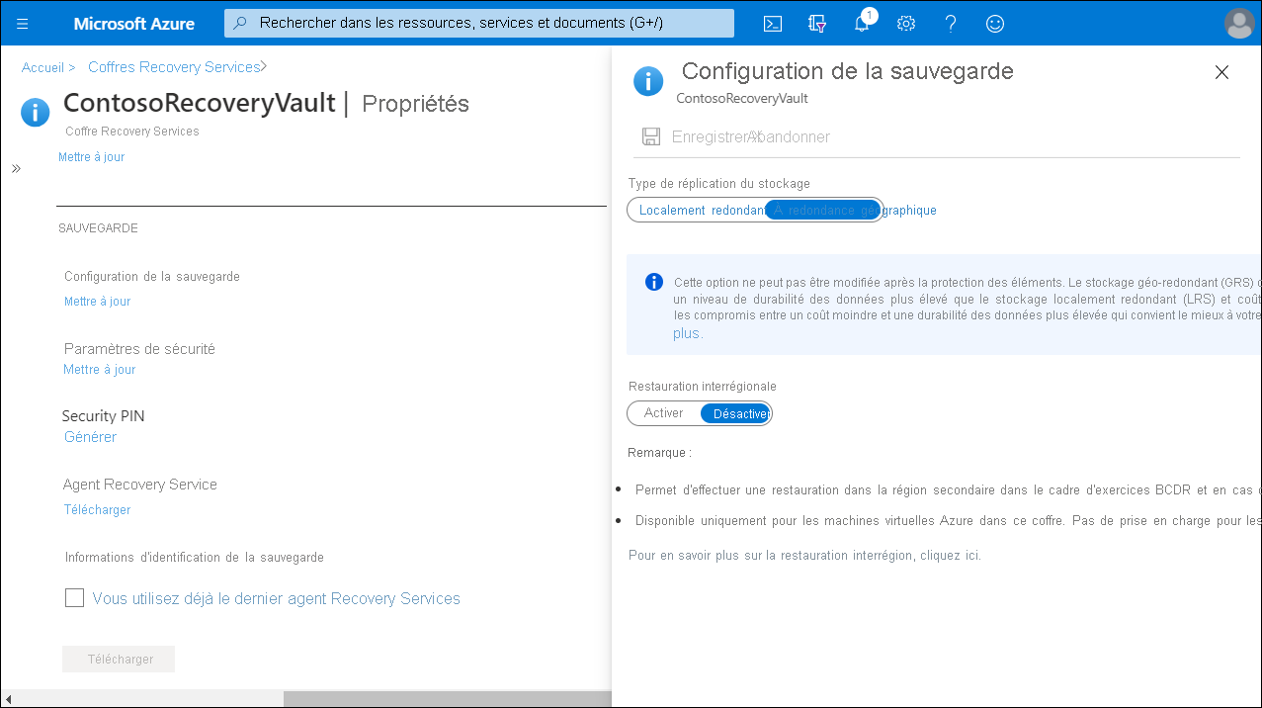Click the horizontal scrollbar left arrow
Image resolution: width=1262 pixels, height=708 pixels.
[9, 699]
